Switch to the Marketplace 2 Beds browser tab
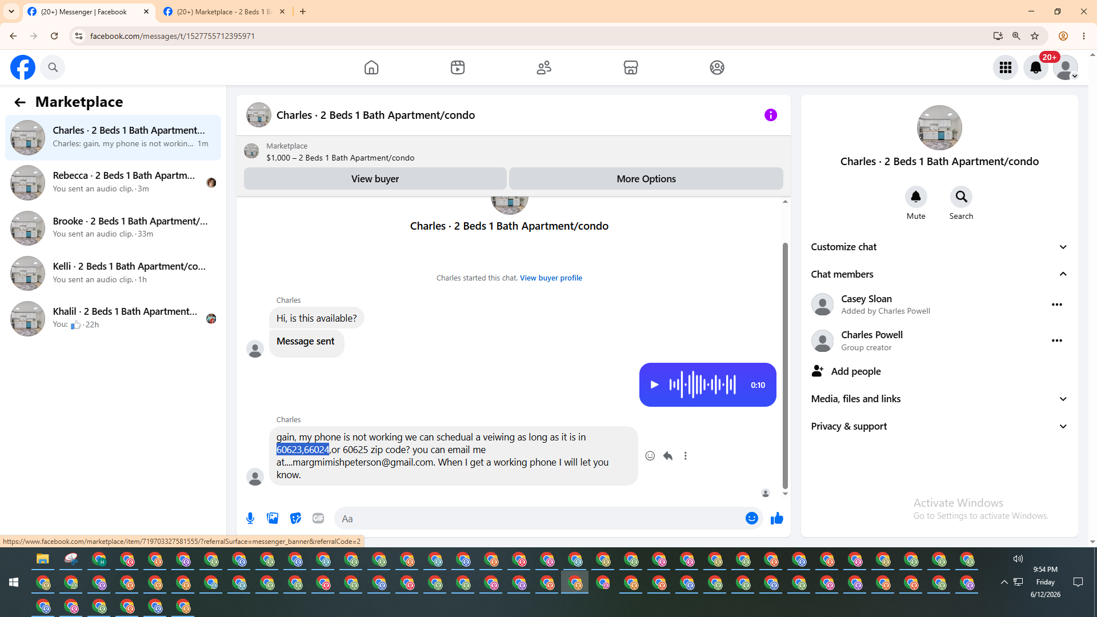 (x=224, y=12)
